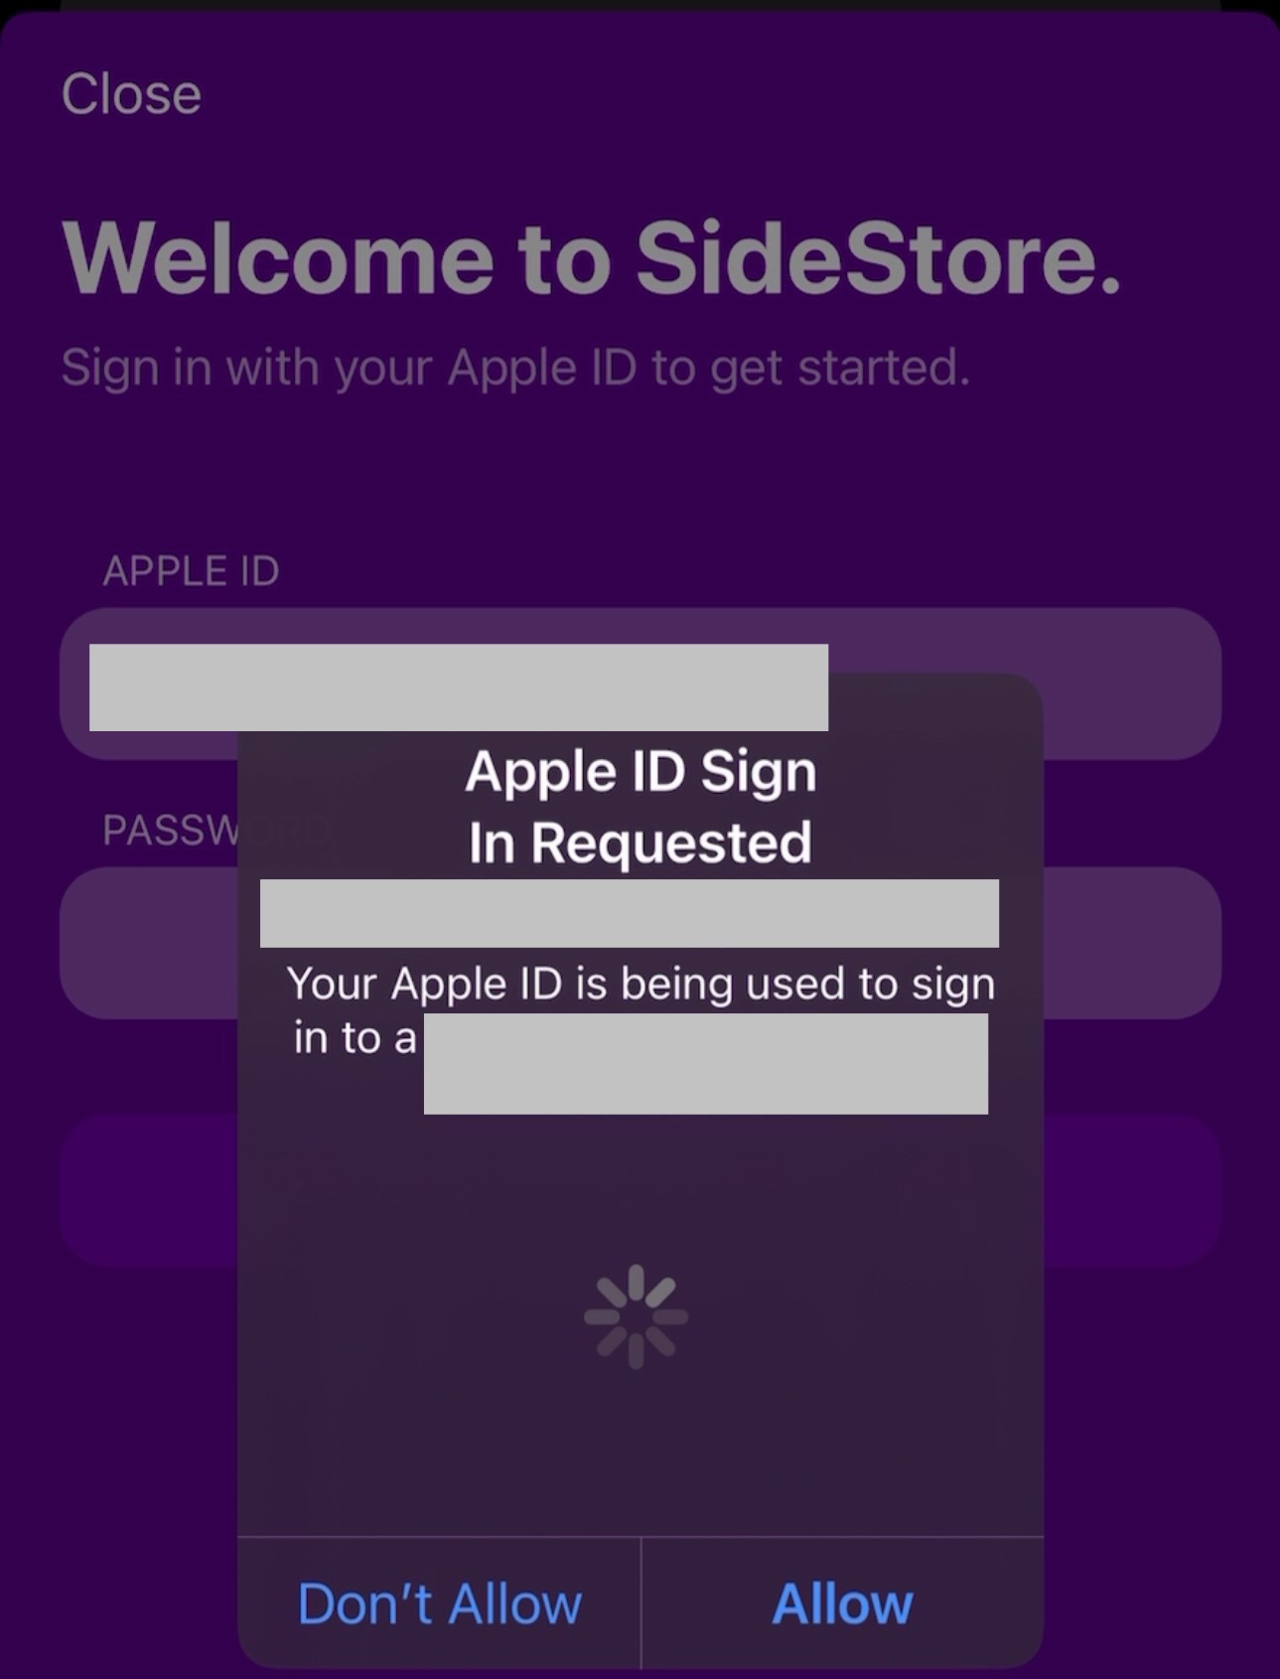This screenshot has height=1679, width=1280.
Task: Click the dark strip above the SideStore sheet
Action: click(x=640, y=5)
